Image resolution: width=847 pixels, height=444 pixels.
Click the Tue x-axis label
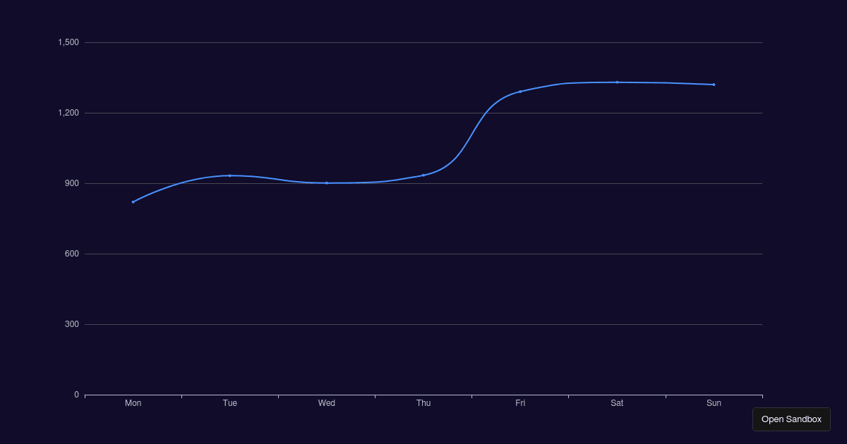(229, 403)
